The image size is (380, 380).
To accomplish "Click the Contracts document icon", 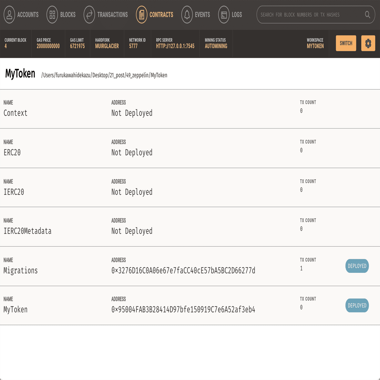I will (142, 14).
